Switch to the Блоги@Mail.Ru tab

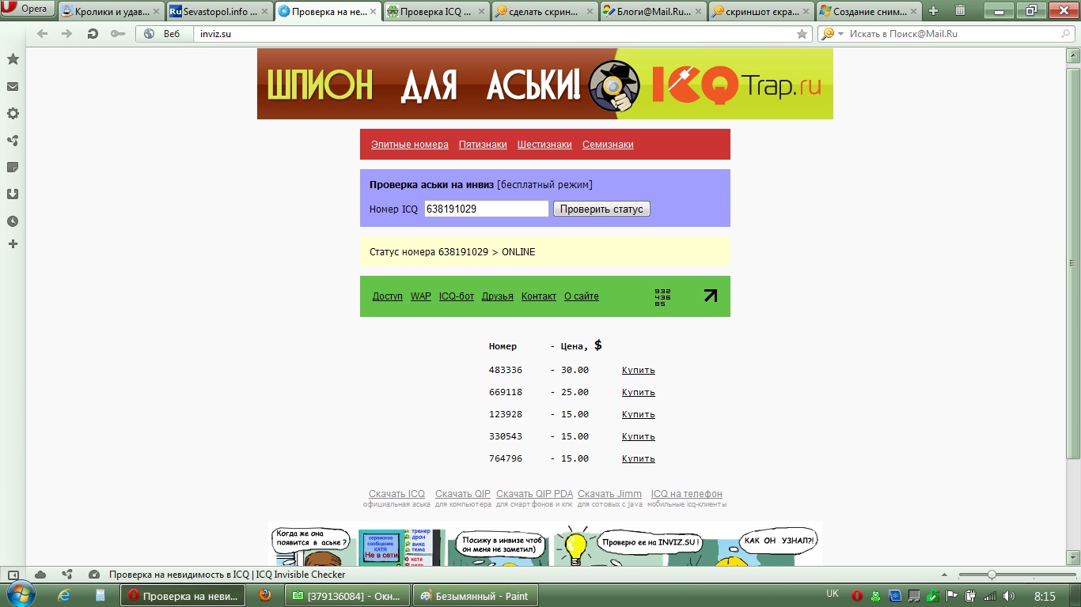652,12
